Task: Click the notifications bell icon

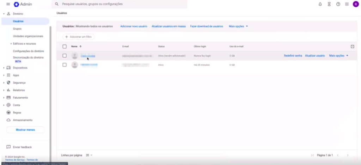Action: pos(320,4)
